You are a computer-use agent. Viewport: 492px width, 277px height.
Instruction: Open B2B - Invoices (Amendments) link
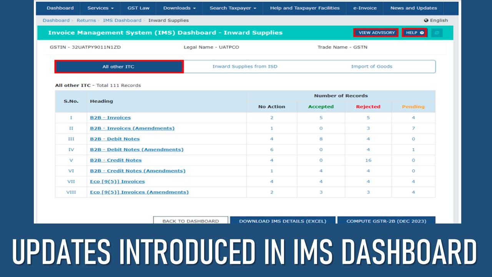[132, 128]
